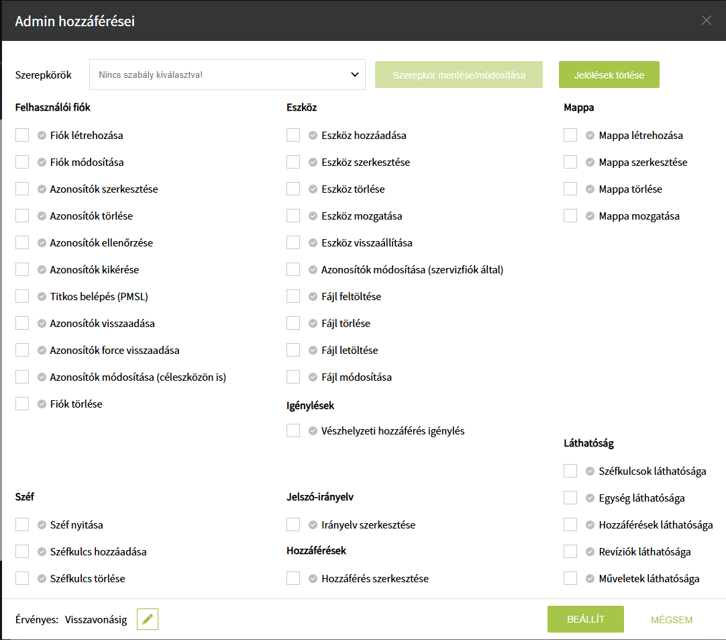Viewport: 726px width, 640px height.
Task: Click Szerepkör mentése/módosítása button
Action: tap(459, 75)
